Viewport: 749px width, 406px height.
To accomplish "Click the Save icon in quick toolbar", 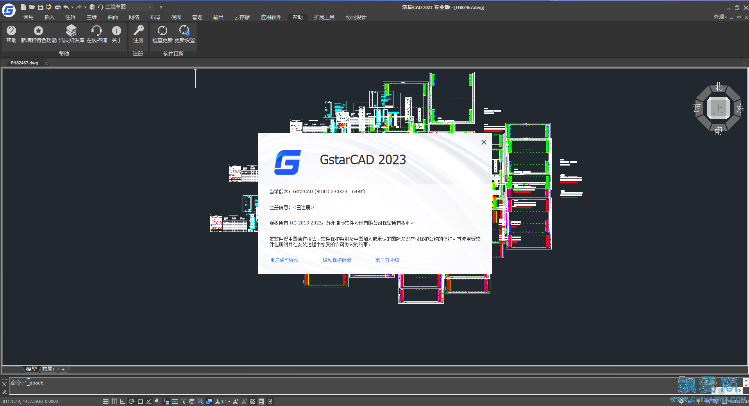I will [41, 7].
